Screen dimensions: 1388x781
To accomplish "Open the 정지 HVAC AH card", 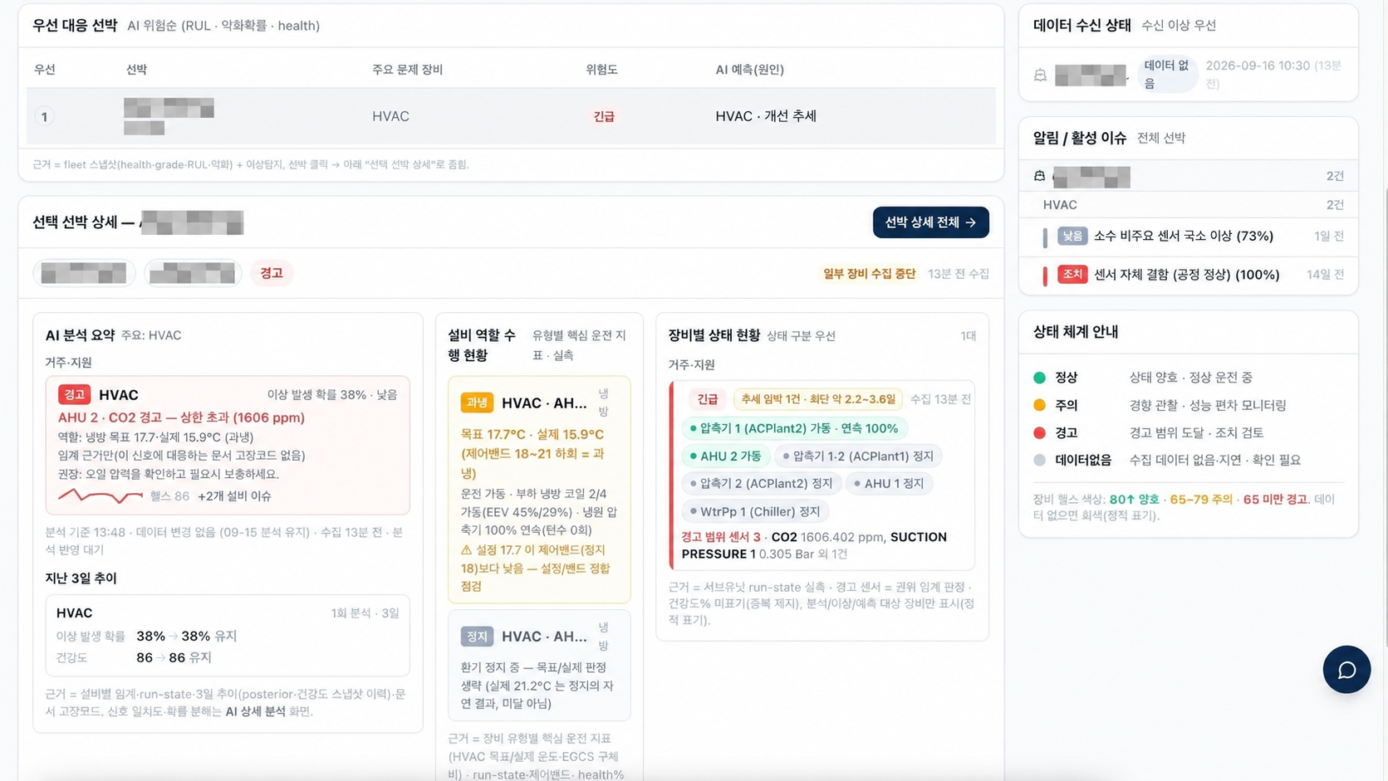I will pos(539,666).
